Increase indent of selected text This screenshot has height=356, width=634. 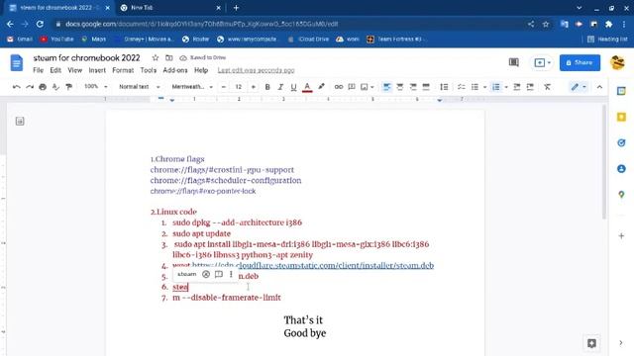pos(530,87)
